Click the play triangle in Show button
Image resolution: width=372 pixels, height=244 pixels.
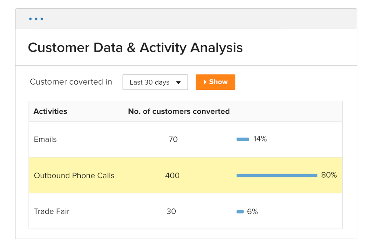(205, 82)
